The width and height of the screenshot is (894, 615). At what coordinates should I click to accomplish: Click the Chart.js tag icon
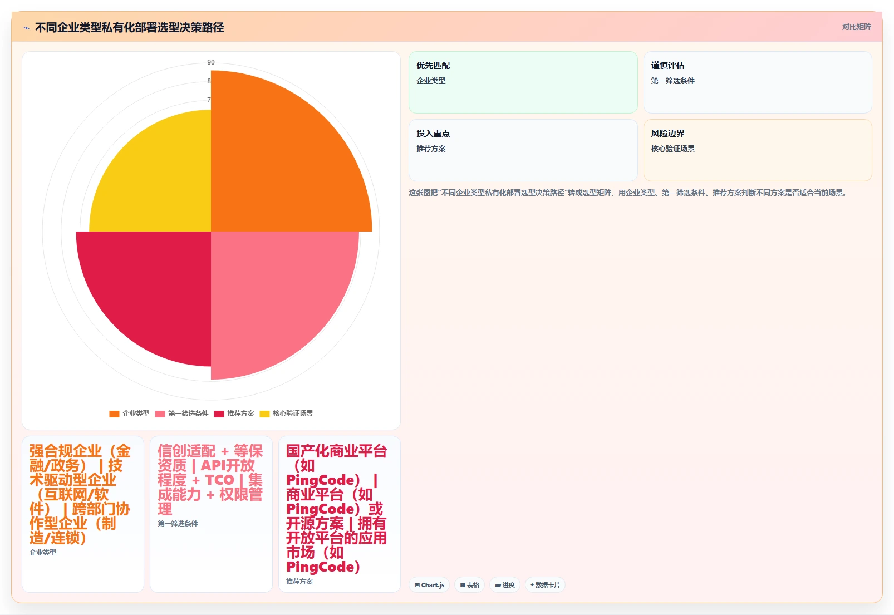(x=417, y=585)
